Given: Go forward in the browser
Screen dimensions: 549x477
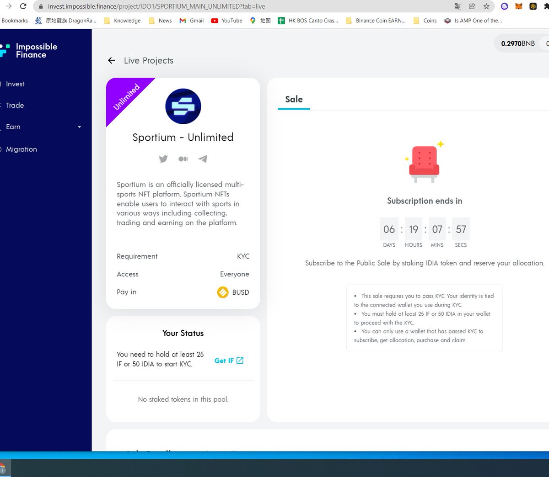Looking at the screenshot, I should click(8, 6).
